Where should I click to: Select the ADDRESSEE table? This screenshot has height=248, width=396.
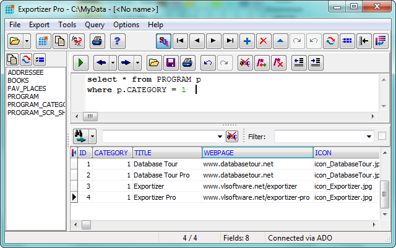[x=25, y=72]
